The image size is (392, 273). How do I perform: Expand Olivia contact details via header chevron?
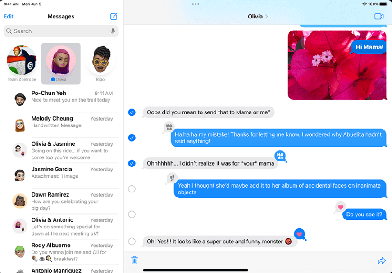[x=266, y=17]
